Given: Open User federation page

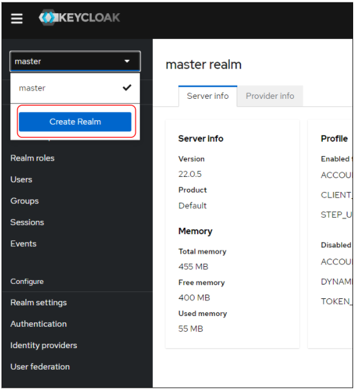Looking at the screenshot, I should point(40,367).
